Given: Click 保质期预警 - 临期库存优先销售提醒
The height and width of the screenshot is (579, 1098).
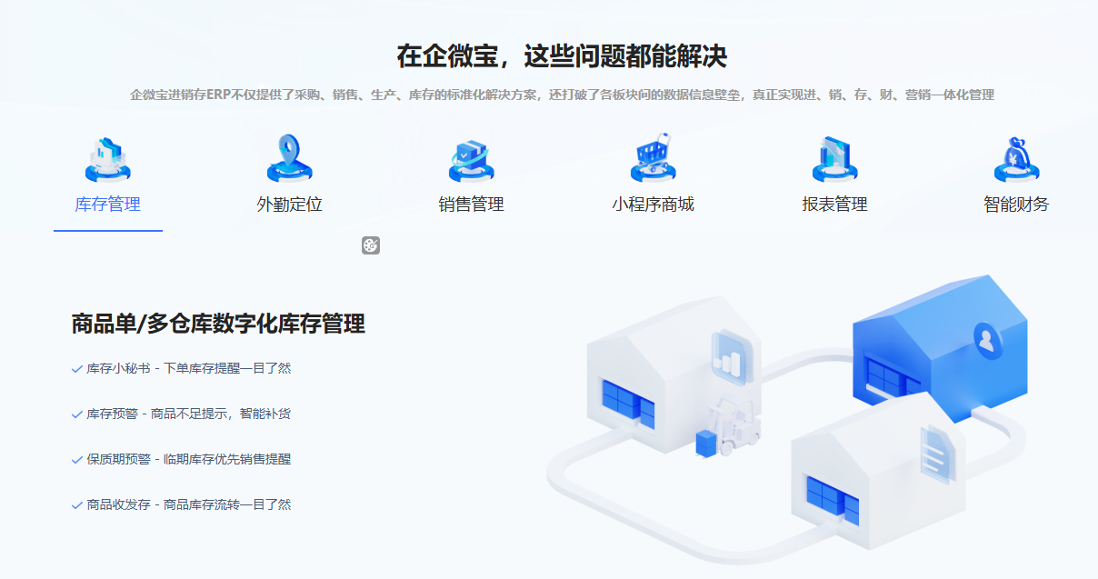Looking at the screenshot, I should [x=189, y=459].
